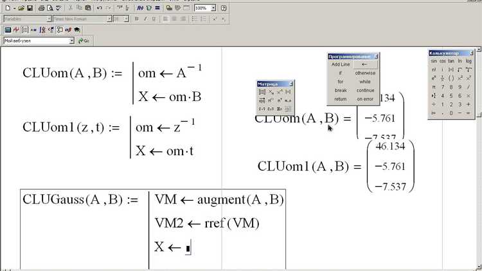The width and height of the screenshot is (482, 271).
Task: Select the CLUom1(A,B) = result region
Action: point(336,166)
